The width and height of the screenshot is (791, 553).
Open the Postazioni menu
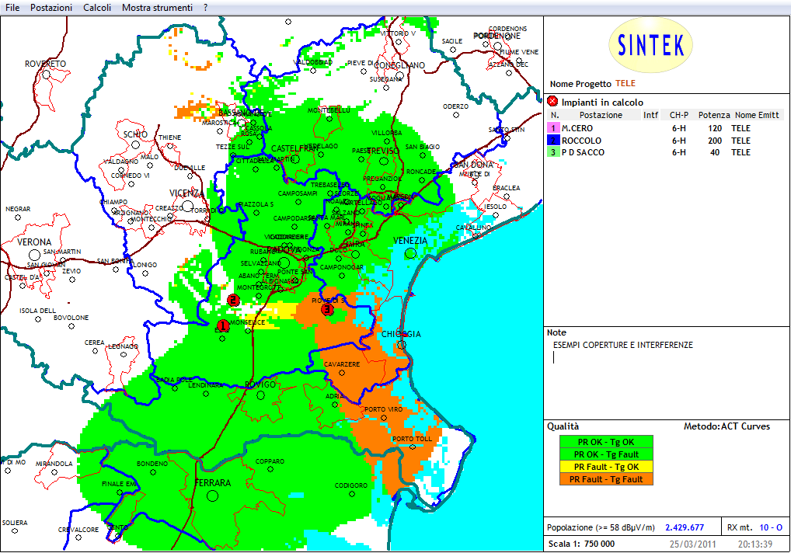[x=51, y=7]
